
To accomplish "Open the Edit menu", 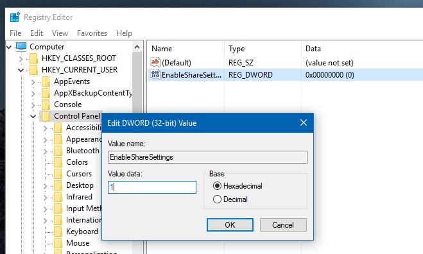I will 37,33.
